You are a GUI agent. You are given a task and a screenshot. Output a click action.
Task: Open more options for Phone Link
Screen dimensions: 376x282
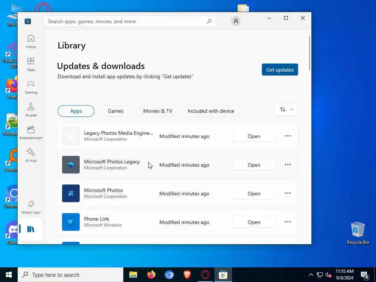pyautogui.click(x=288, y=222)
